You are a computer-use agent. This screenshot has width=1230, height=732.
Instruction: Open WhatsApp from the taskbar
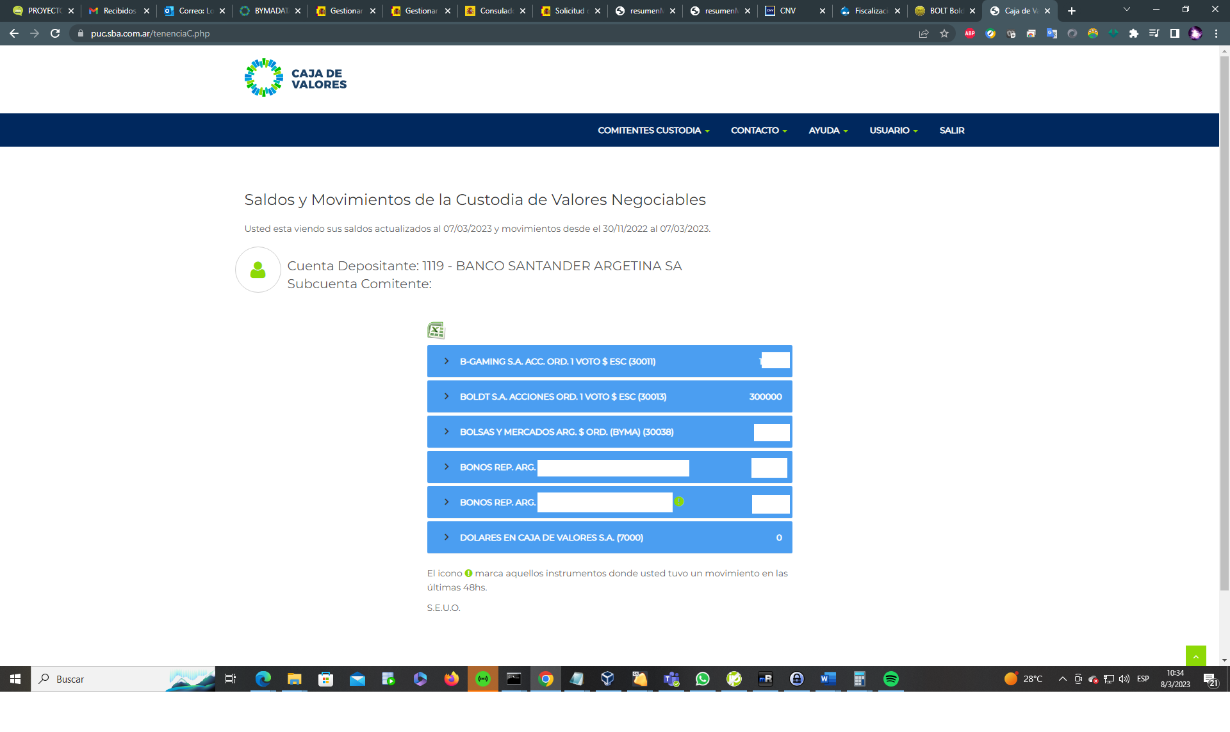pyautogui.click(x=702, y=679)
